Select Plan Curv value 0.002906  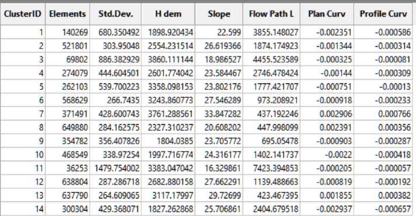(327, 114)
